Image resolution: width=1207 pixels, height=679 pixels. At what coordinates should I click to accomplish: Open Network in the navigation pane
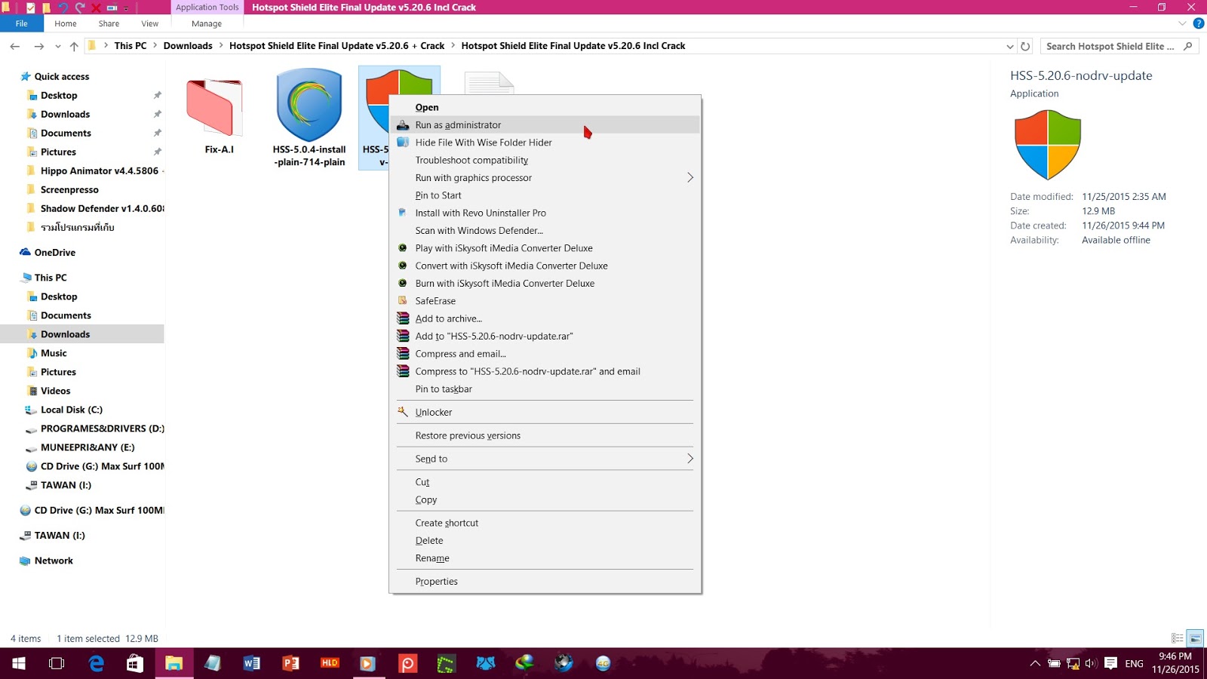[x=54, y=561]
